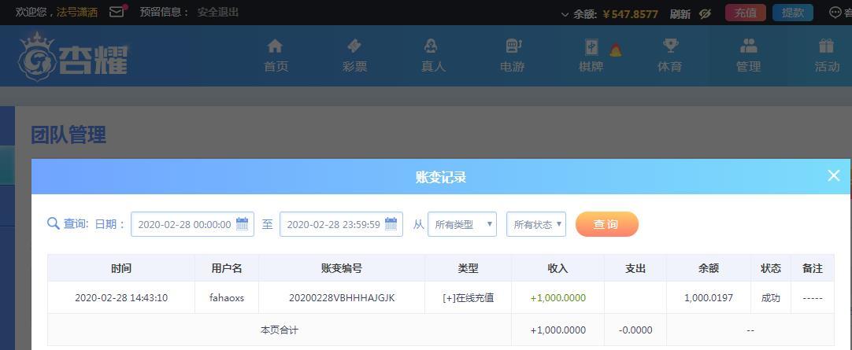Image resolution: width=852 pixels, height=350 pixels.
Task: Open the 活动 promotions menu
Action: point(827,66)
